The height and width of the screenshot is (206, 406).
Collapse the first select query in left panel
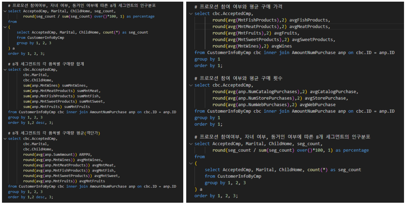coord(5,11)
